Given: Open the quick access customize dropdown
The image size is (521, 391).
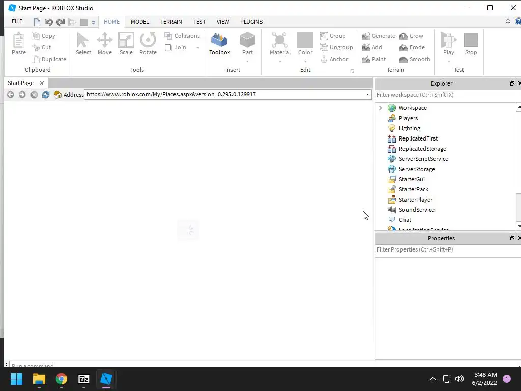Looking at the screenshot, I should tap(94, 22).
